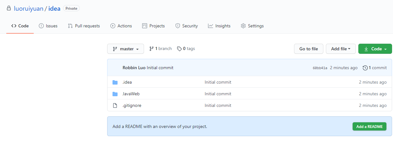Screen dimensions: 393x155
Task: Click the Go to file button
Action: pos(309,49)
